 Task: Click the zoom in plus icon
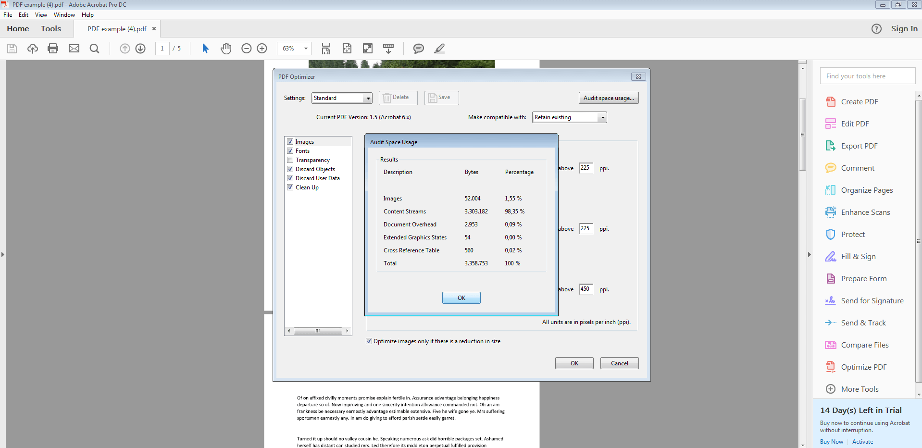click(262, 49)
